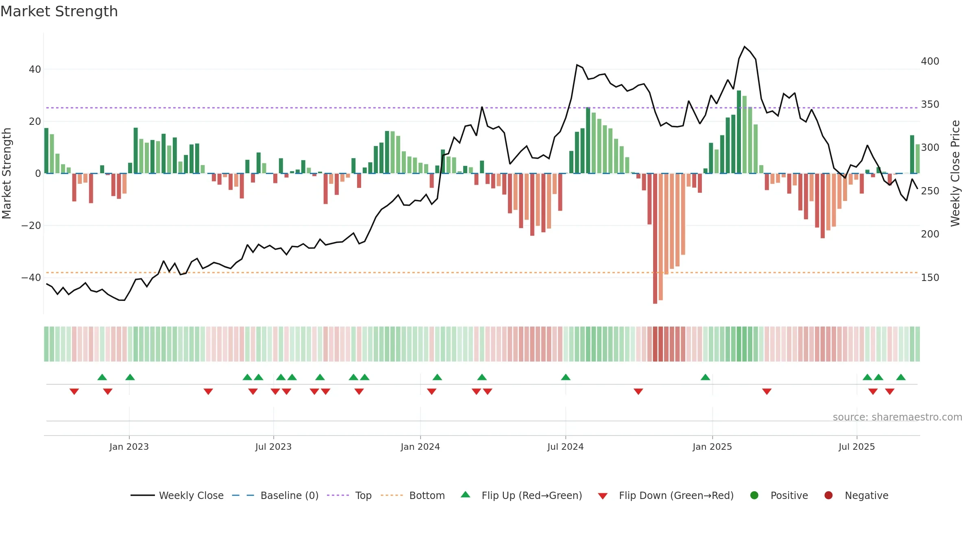Click the flip-up marker just before Jan 2025
Image resolution: width=976 pixels, height=549 pixels.
706,377
